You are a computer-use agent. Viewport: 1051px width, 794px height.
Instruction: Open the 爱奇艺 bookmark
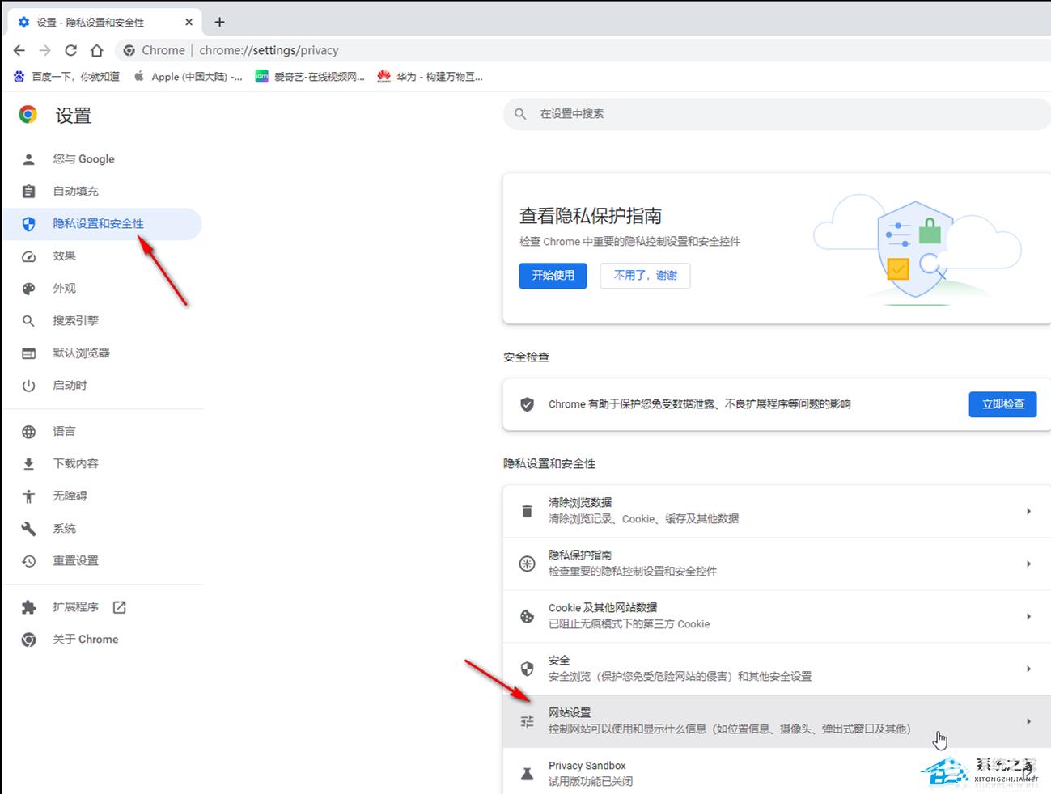tap(310, 77)
